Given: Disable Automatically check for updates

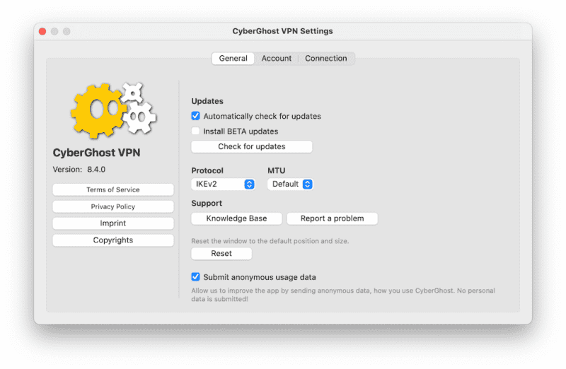Looking at the screenshot, I should 195,116.
